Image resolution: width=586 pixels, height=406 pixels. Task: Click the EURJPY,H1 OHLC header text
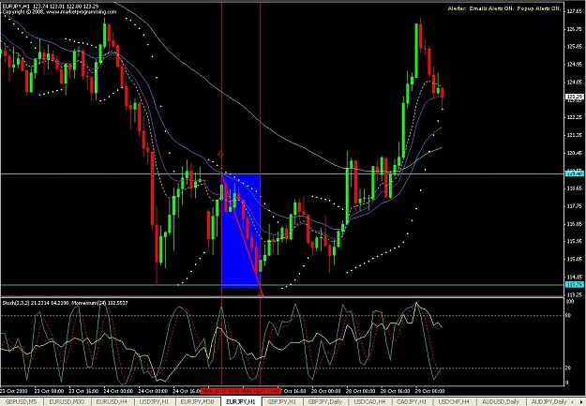(51, 7)
